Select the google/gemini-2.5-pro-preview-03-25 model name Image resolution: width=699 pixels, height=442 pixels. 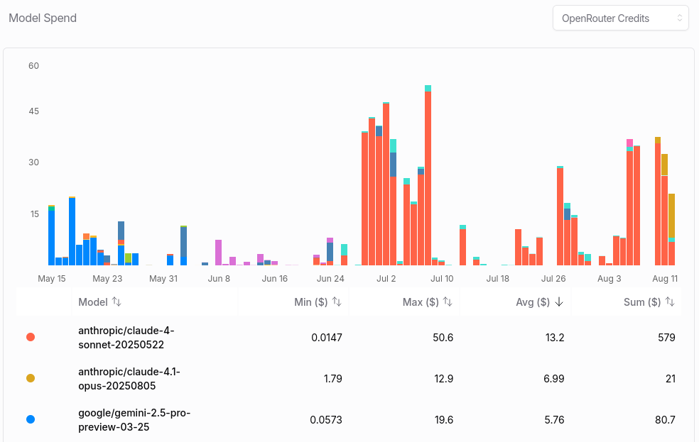(134, 420)
